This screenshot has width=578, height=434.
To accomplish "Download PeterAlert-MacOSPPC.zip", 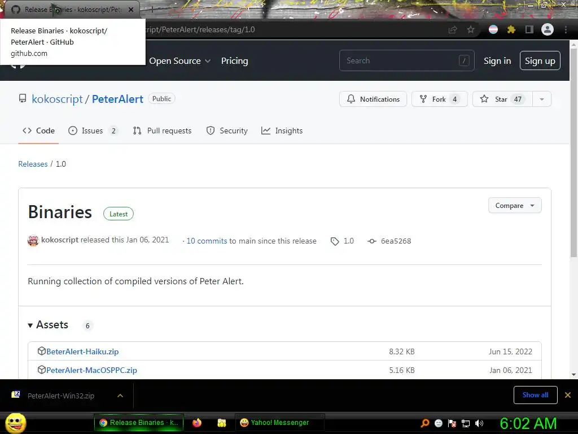I will tap(91, 370).
